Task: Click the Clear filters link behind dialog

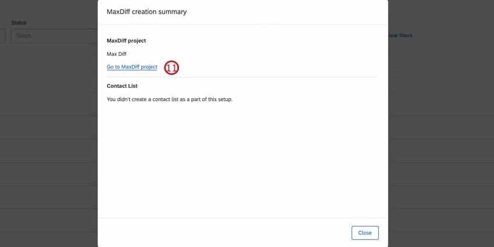Action: click(400, 35)
